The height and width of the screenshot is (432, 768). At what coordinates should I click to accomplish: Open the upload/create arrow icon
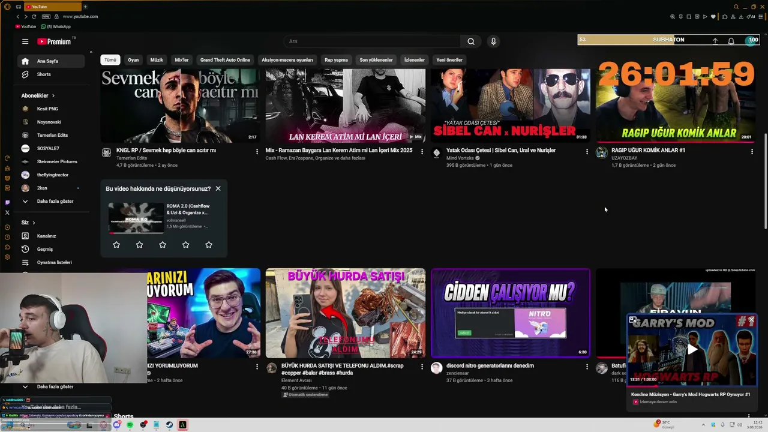[x=715, y=41]
